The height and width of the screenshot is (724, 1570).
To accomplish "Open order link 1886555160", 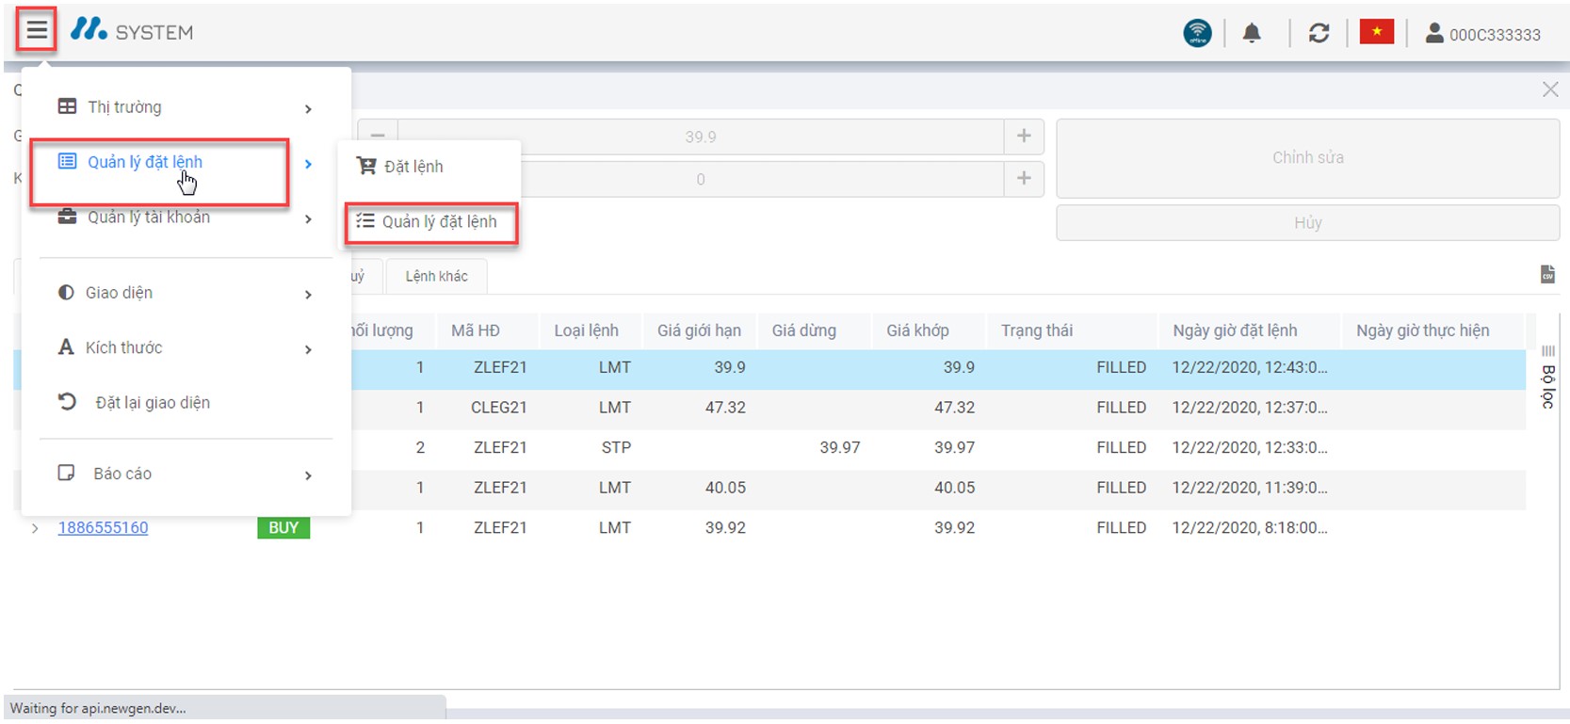I will [103, 528].
